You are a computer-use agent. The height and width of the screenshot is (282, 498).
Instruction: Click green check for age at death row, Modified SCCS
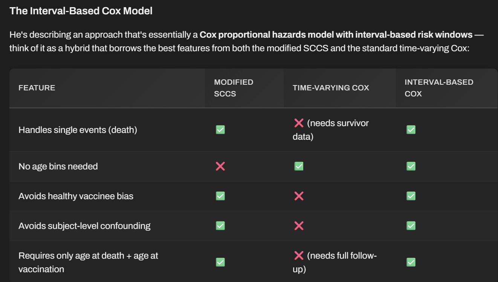click(220, 262)
